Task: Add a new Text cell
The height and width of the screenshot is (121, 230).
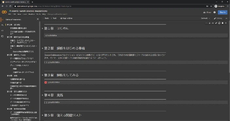Action: 54,18
